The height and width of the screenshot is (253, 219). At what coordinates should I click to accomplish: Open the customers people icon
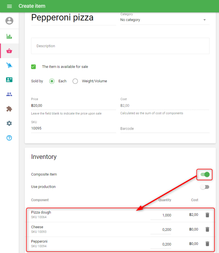coord(9,94)
